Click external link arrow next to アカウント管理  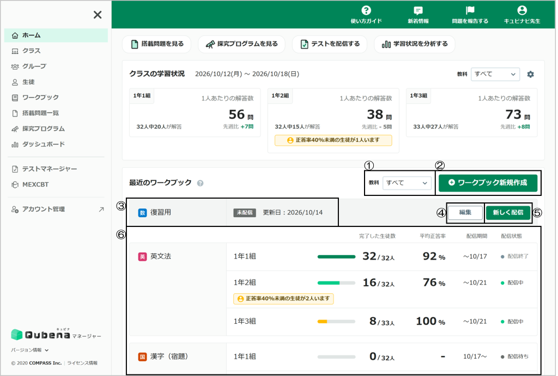tap(101, 209)
